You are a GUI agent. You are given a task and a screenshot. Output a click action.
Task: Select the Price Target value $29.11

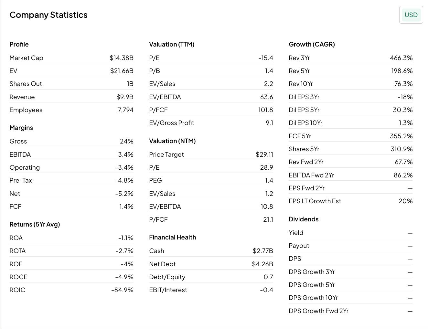[264, 154]
